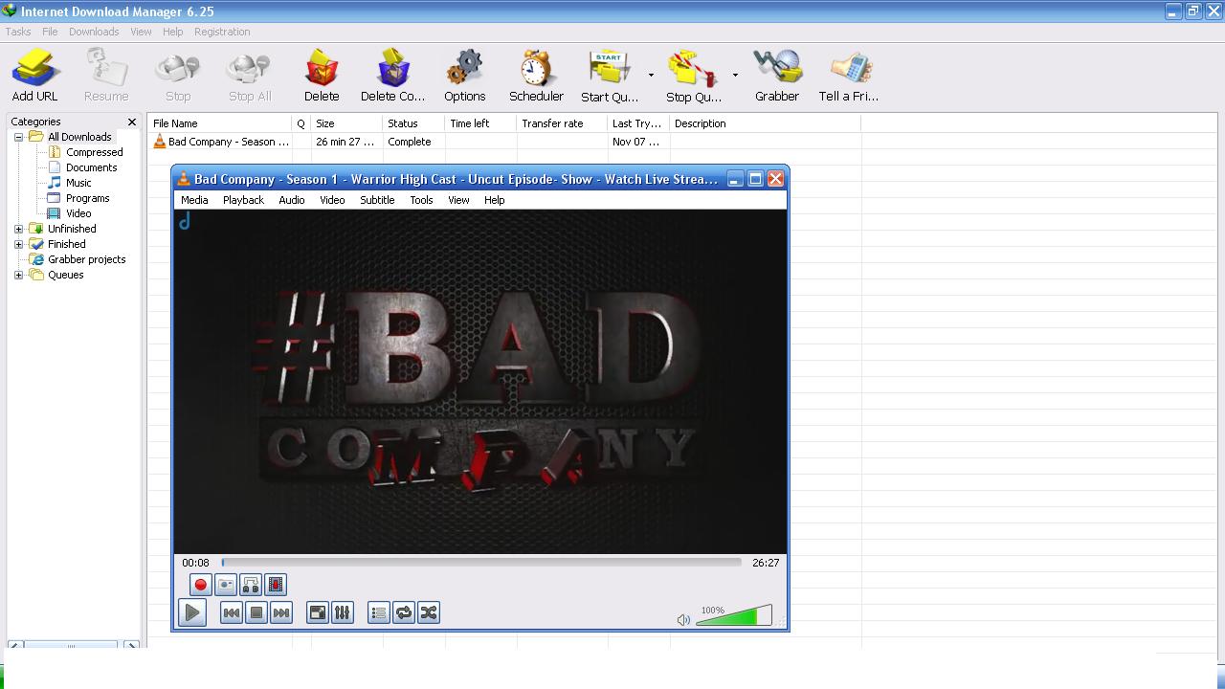The height and width of the screenshot is (689, 1225).
Task: Play the video in VLC
Action: pos(192,612)
